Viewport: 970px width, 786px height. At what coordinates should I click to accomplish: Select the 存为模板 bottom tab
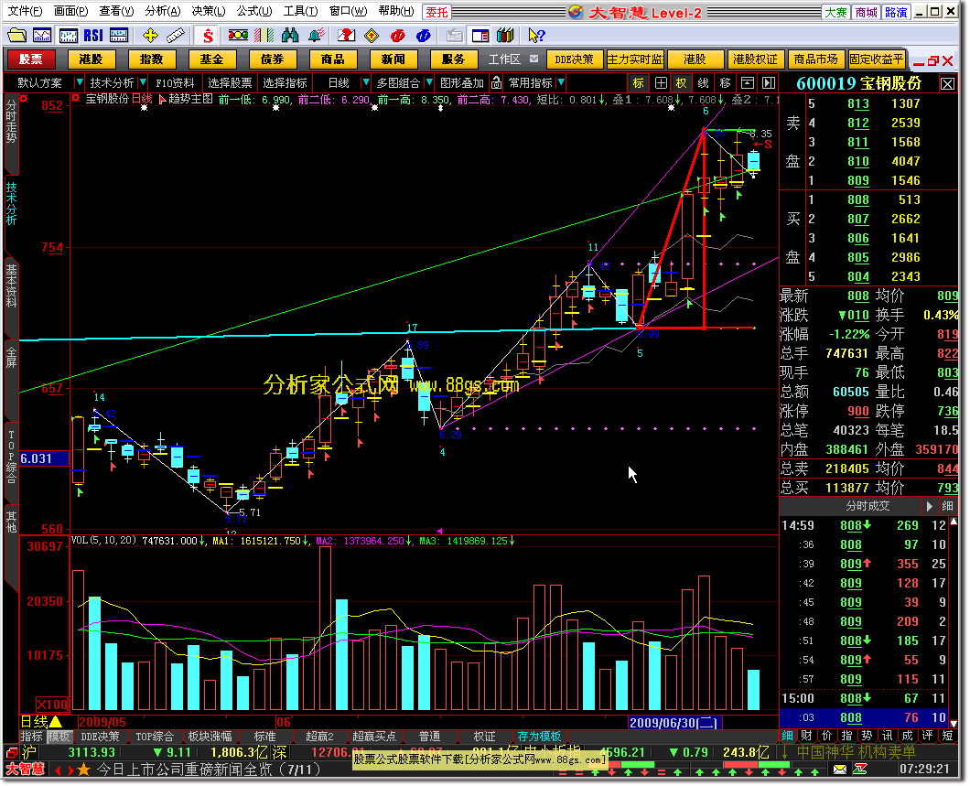point(539,737)
